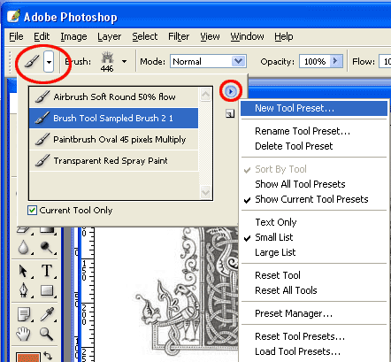Select the Type tool
The width and height of the screenshot is (391, 362).
(47, 271)
